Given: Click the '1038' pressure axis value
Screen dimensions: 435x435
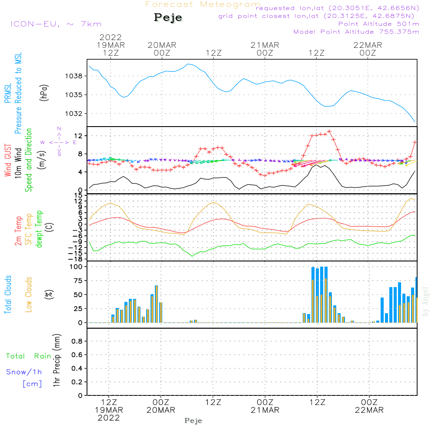Looking at the screenshot, I should [x=74, y=76].
